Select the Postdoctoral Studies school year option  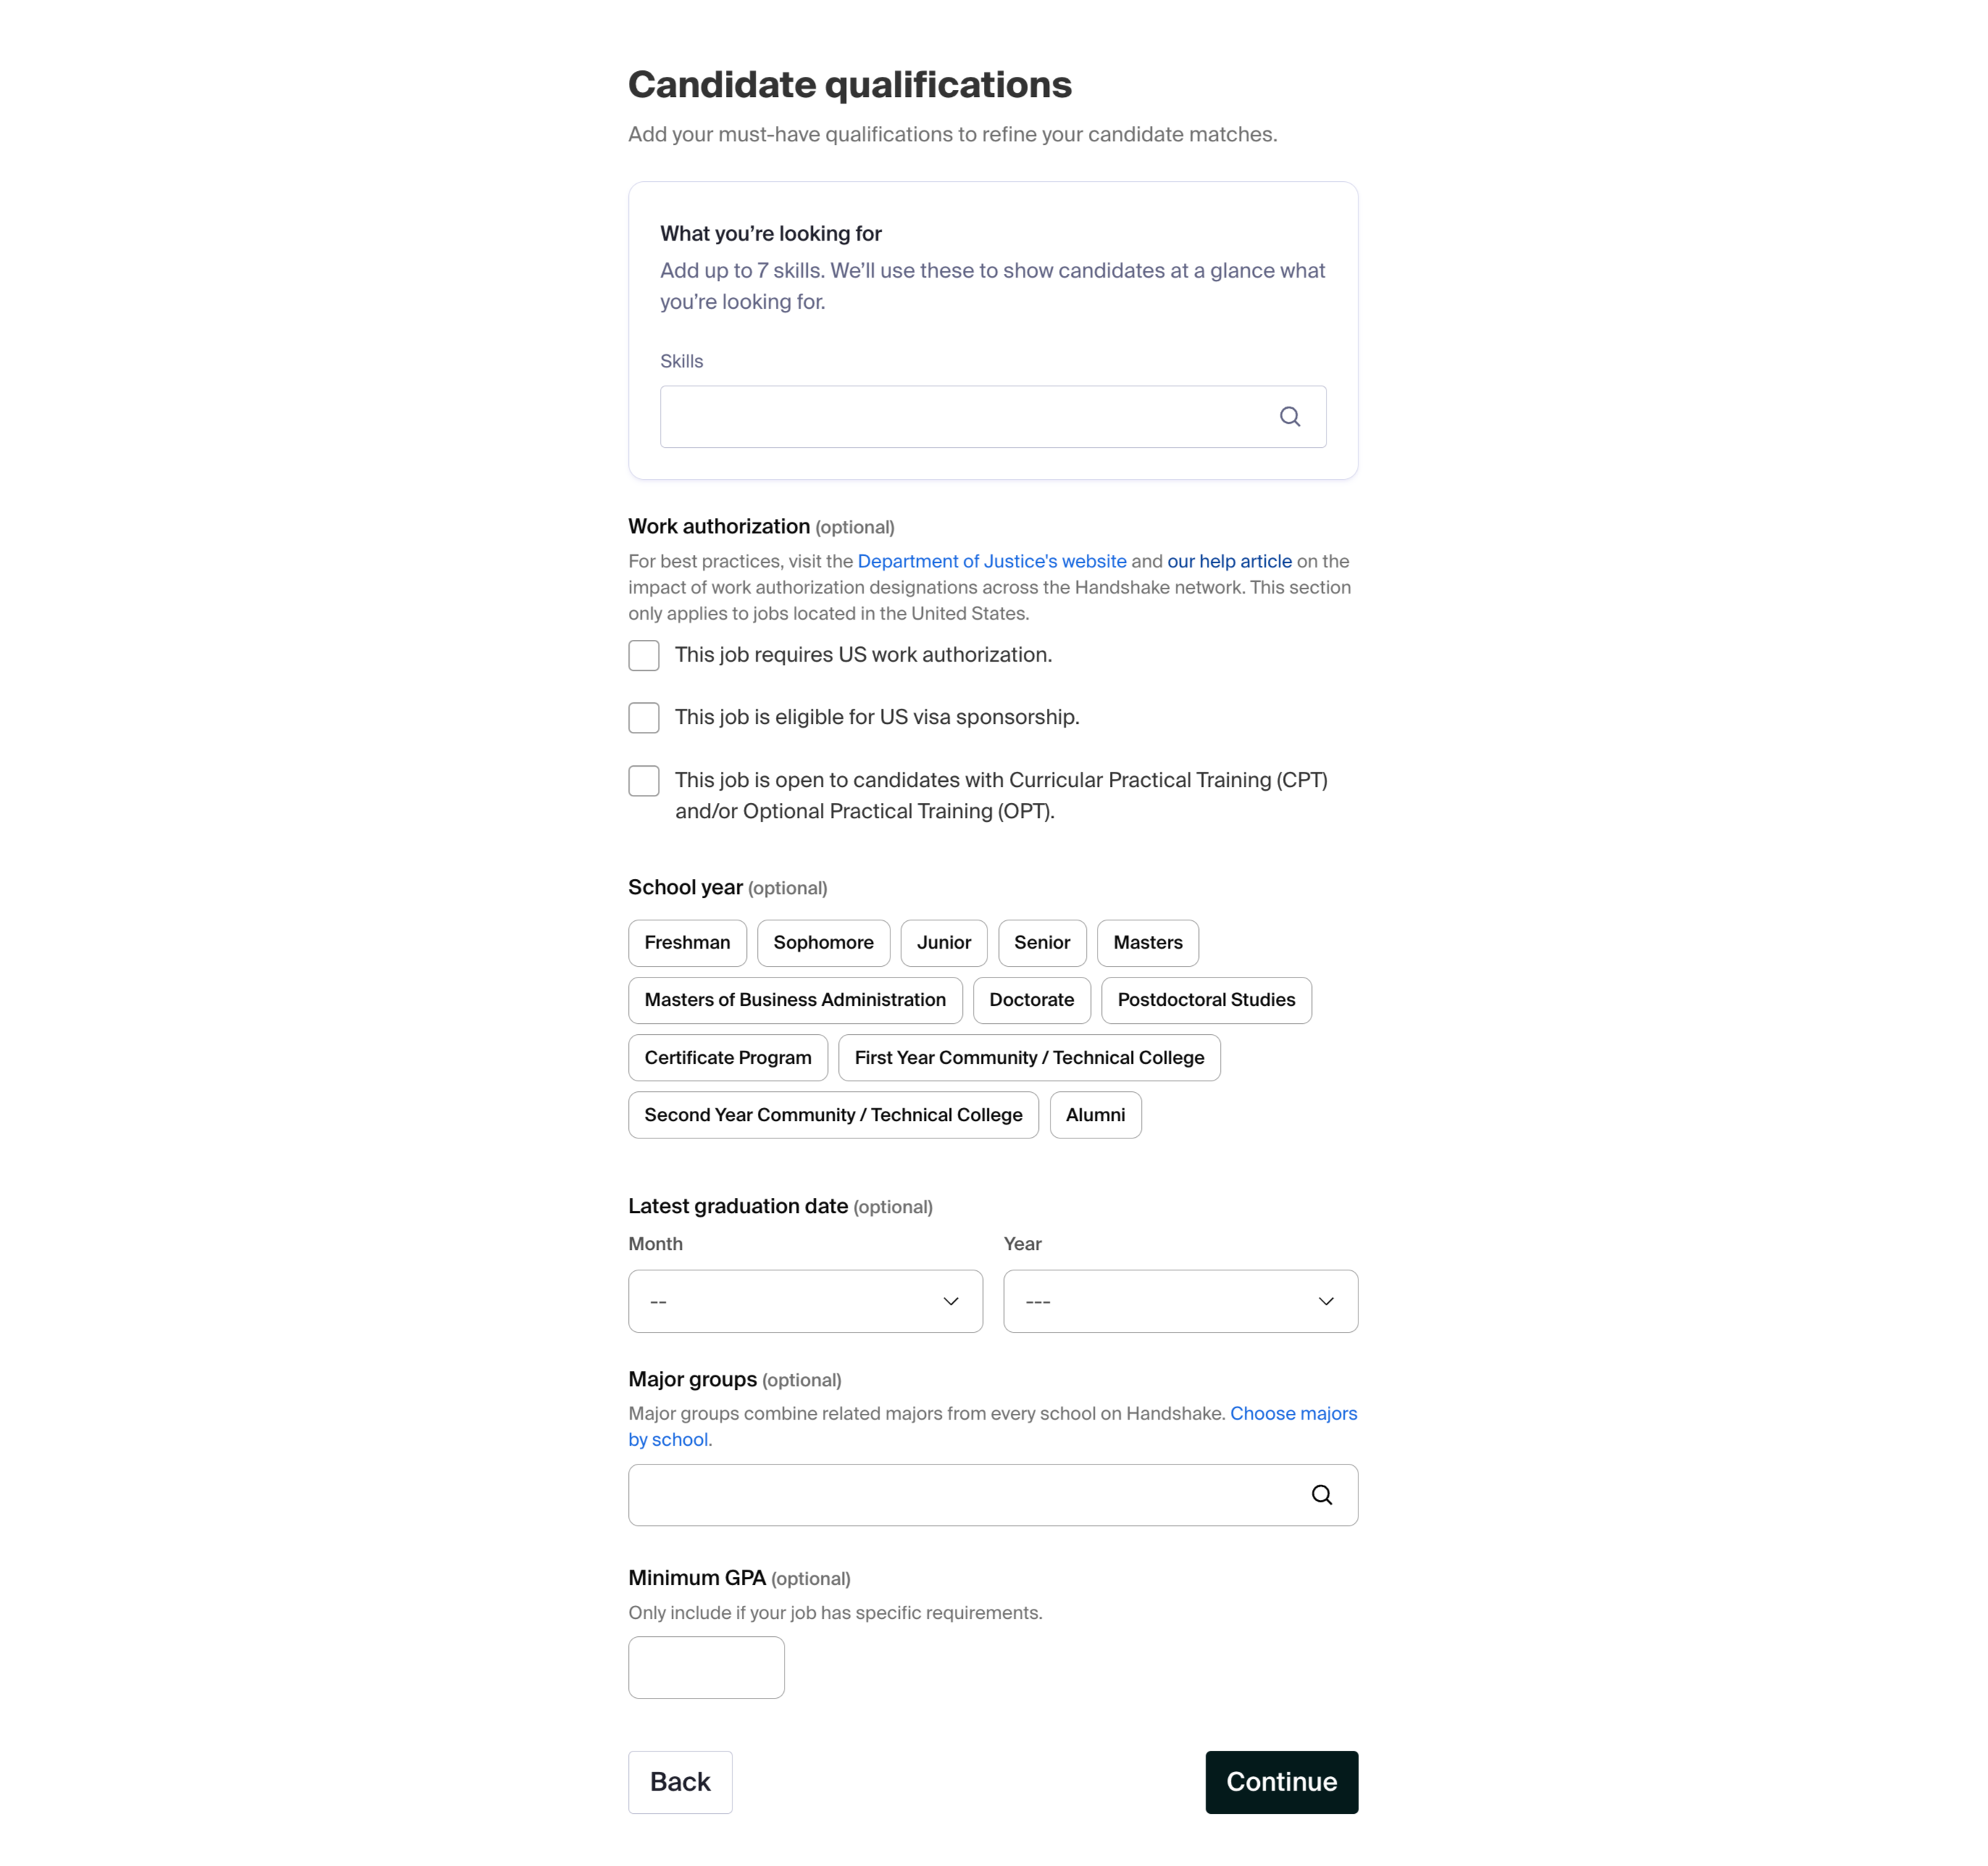pyautogui.click(x=1206, y=1000)
